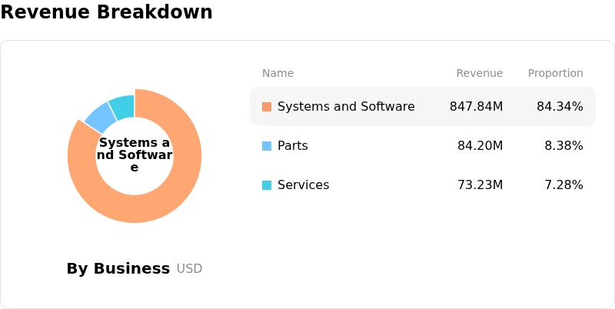The width and height of the screenshot is (615, 309).
Task: Select the light blue Parts donut slice
Action: pos(100,118)
